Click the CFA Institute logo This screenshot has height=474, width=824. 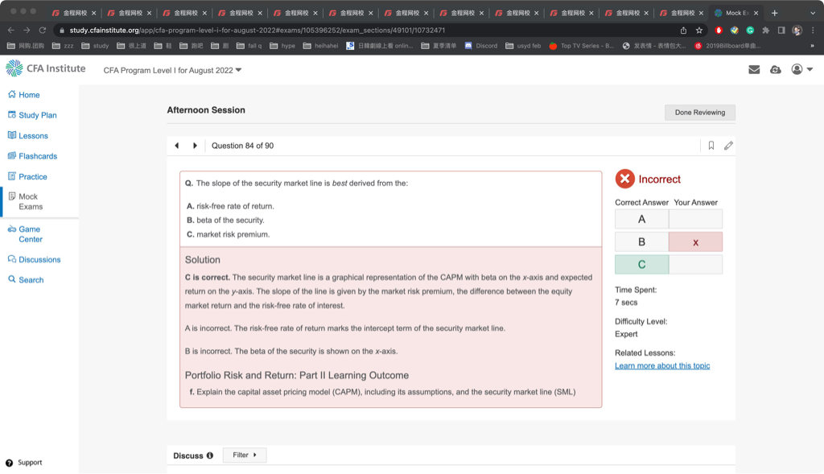click(46, 68)
